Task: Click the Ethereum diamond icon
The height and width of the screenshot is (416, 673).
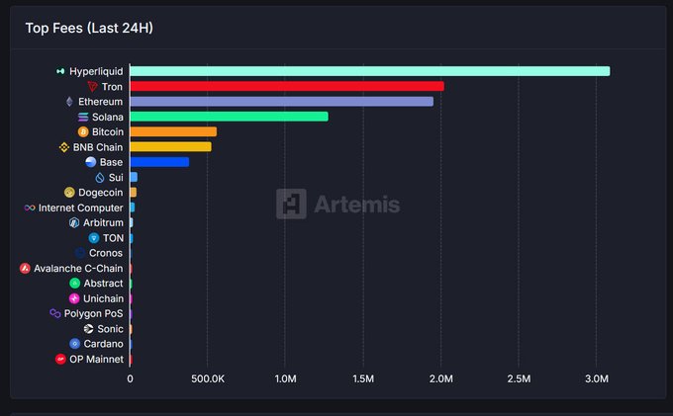Action: tap(69, 102)
